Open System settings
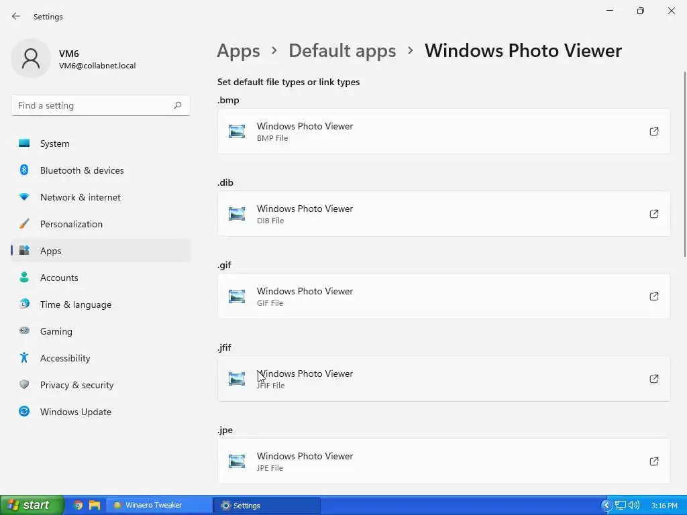 [101, 144]
